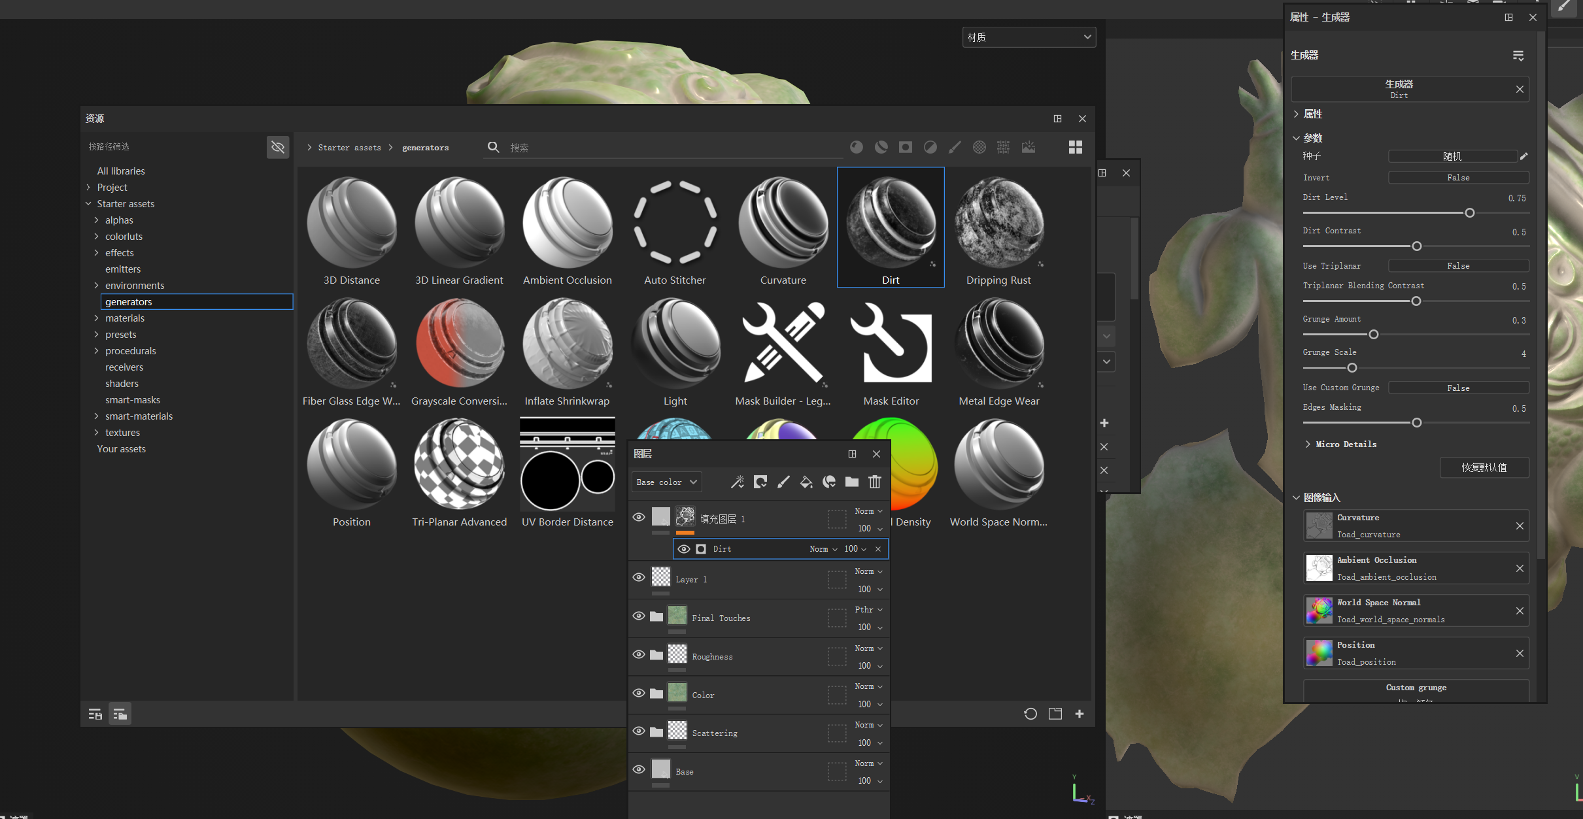Screen dimensions: 1583x819
Task: Open the blend mode dropdown of Layer 1
Action: pyautogui.click(x=868, y=571)
